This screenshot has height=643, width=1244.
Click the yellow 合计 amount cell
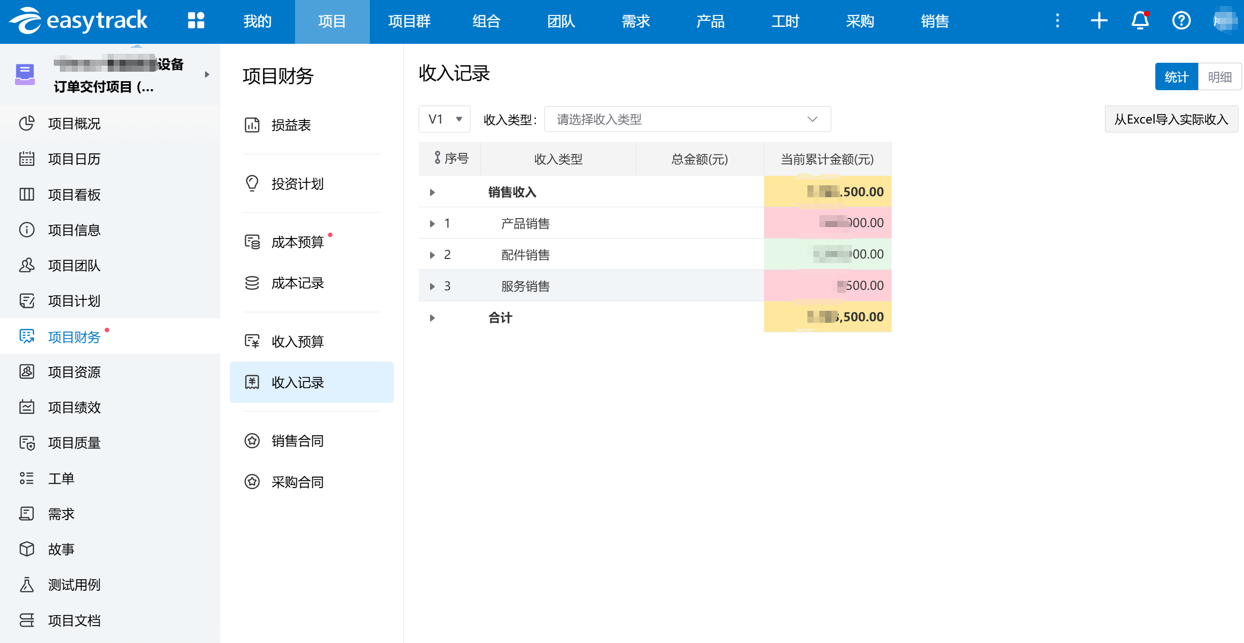[x=827, y=317]
